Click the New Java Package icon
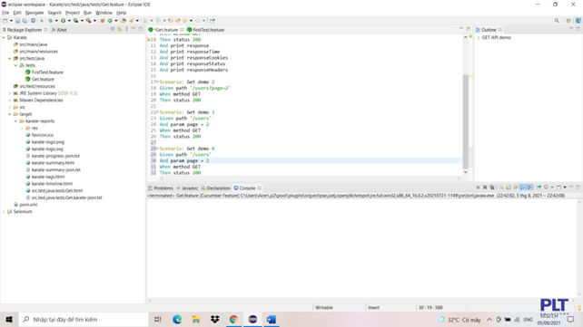The image size is (583, 327). click(x=103, y=21)
